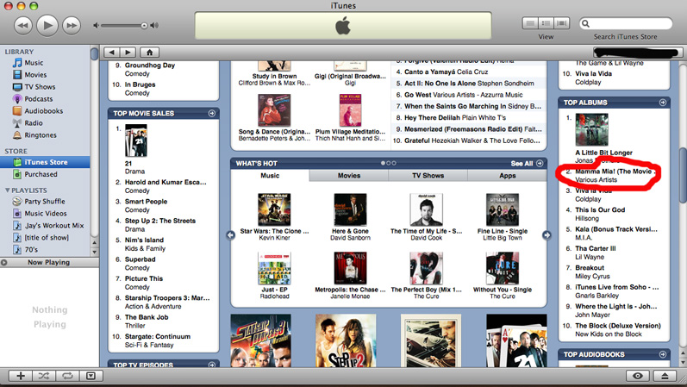
Task: Switch to Cover Flow view
Action: pos(562,23)
